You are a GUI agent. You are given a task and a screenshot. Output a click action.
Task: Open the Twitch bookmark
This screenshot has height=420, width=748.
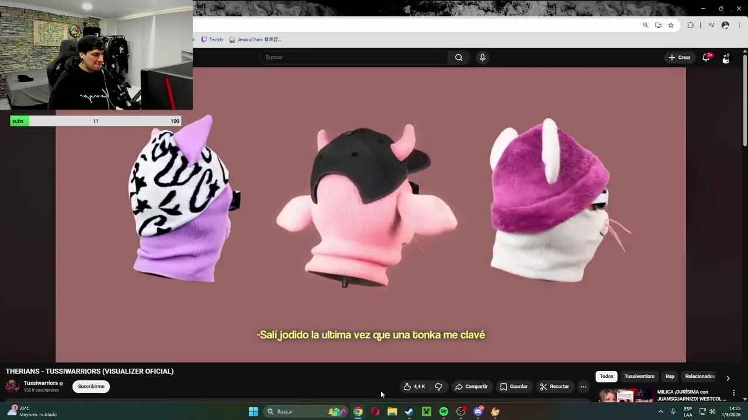[212, 40]
